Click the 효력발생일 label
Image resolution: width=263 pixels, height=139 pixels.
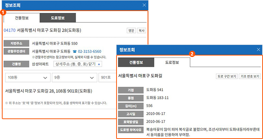(131, 122)
